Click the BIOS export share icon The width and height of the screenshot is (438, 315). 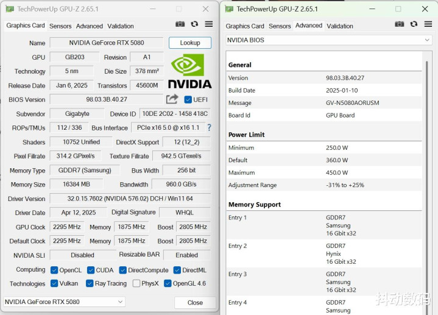pos(172,99)
